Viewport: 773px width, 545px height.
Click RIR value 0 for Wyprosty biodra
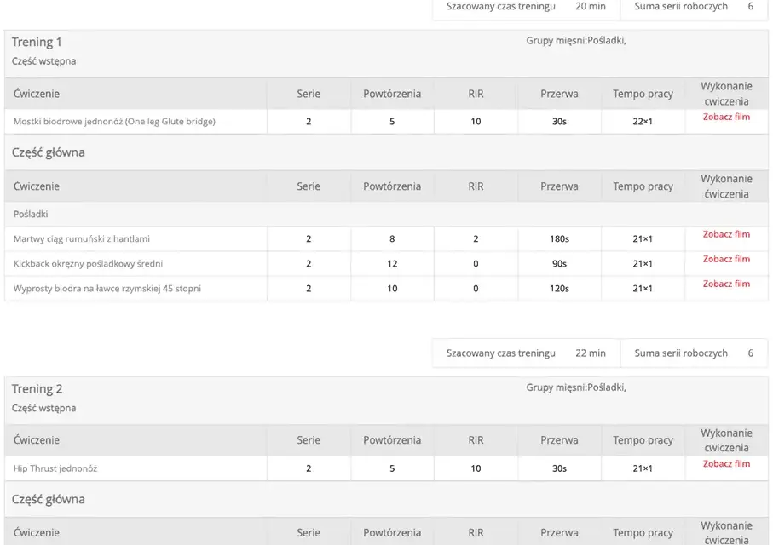click(476, 289)
